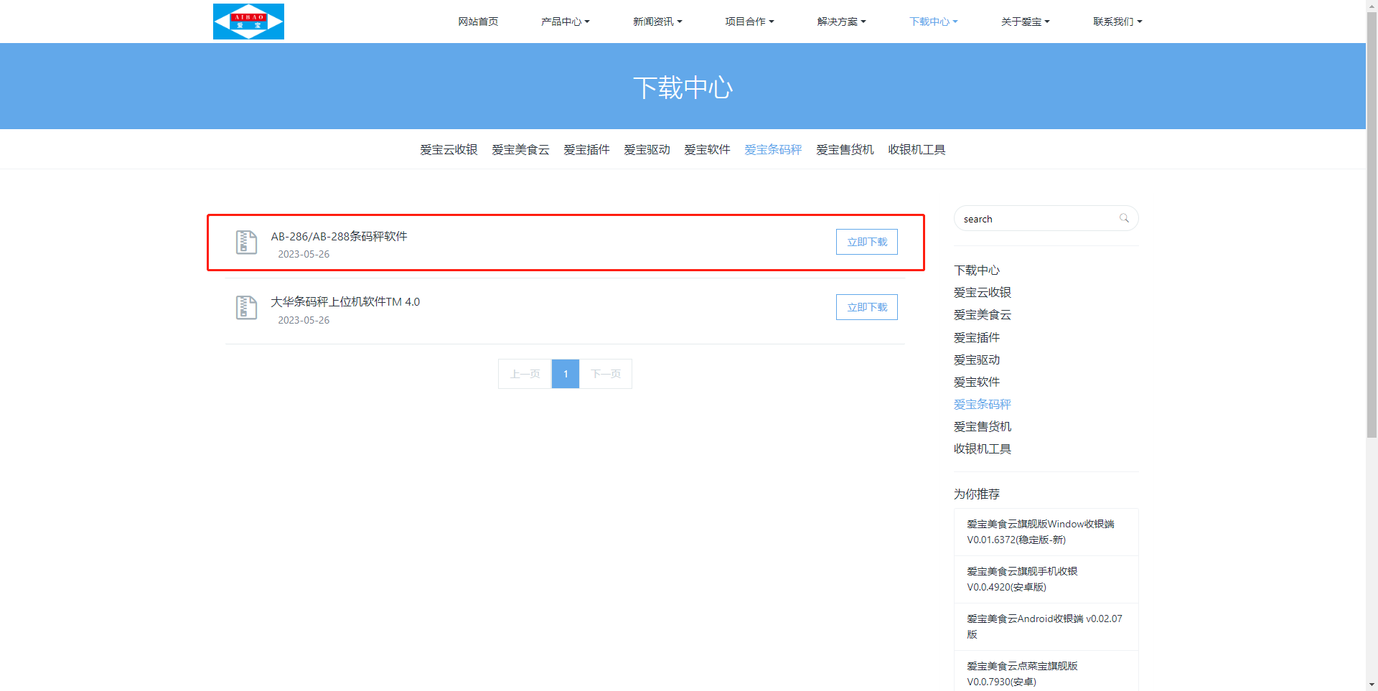
Task: Click the page vertical scrollbar thumb
Action: pos(1372,225)
